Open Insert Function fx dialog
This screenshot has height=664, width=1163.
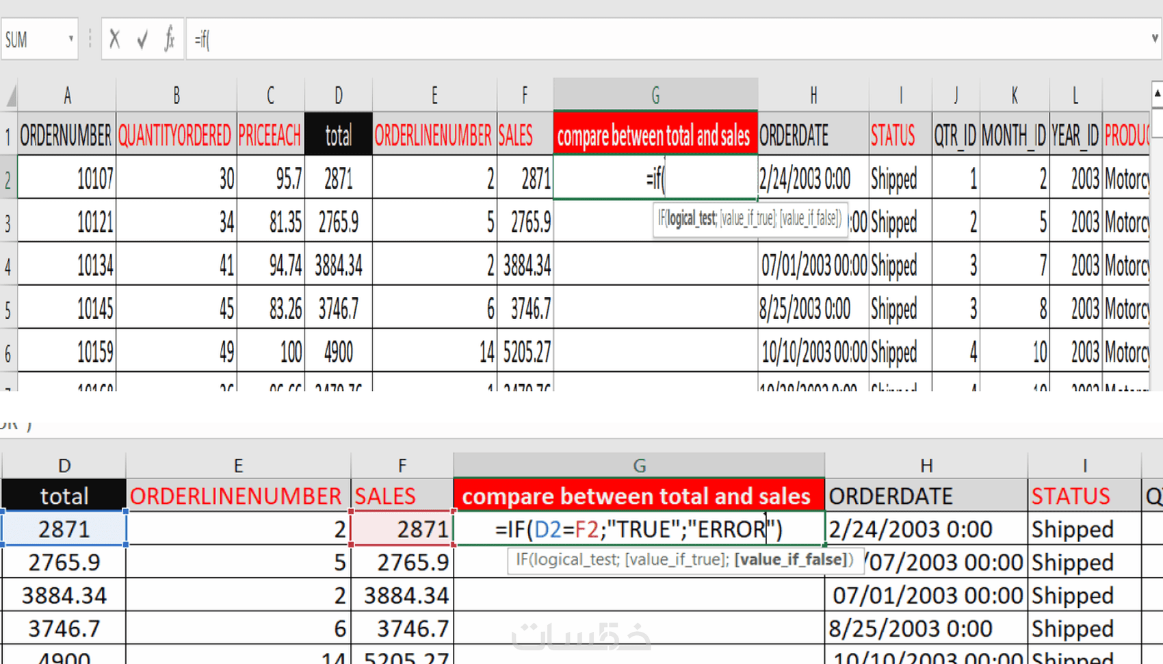pos(170,39)
